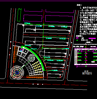
Task: Click the 剖面 label above the title underline
Action: tap(87, 71)
